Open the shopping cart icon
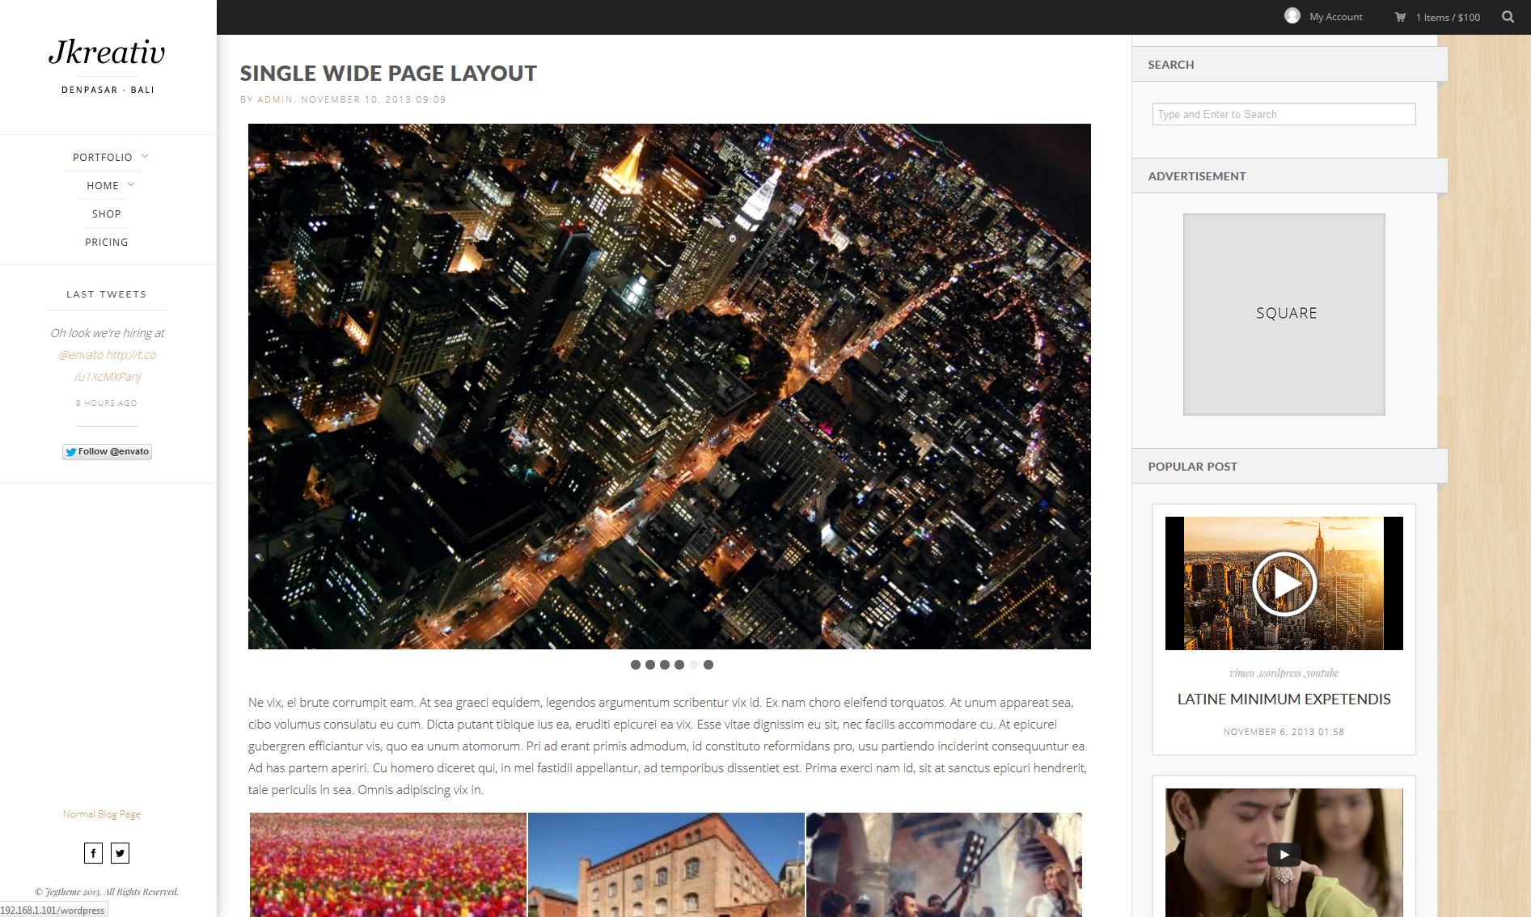The height and width of the screenshot is (917, 1531). pyautogui.click(x=1399, y=15)
